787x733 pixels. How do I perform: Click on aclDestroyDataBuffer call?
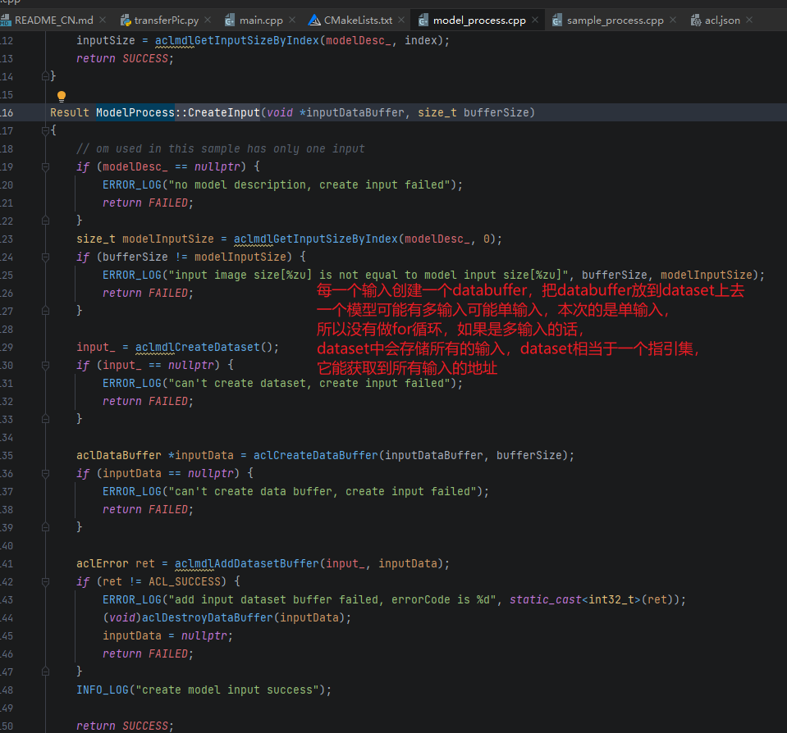[208, 617]
